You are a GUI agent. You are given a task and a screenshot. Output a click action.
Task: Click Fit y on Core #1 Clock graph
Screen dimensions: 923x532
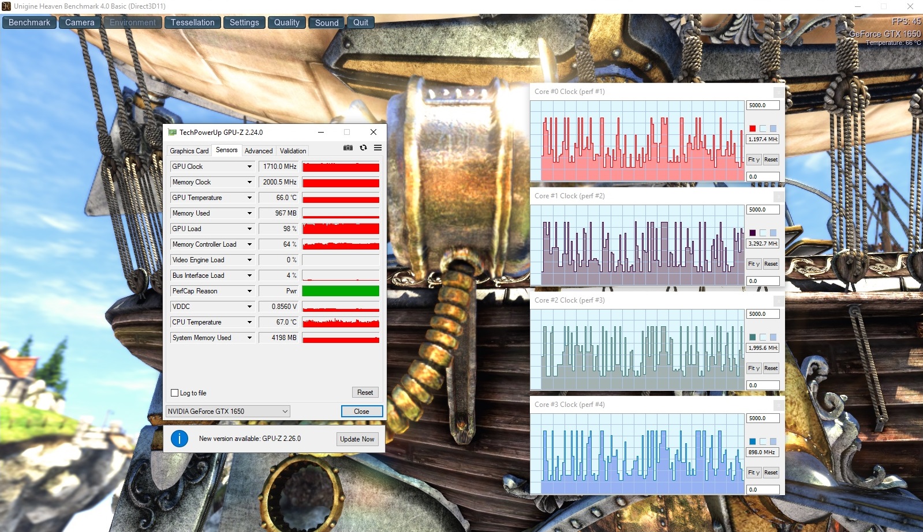(x=754, y=264)
